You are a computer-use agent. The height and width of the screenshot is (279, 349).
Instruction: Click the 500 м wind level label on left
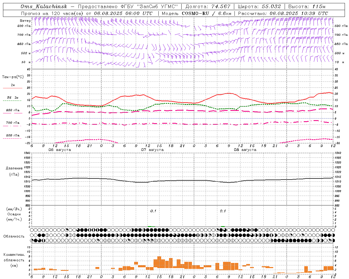pyautogui.click(x=26, y=53)
